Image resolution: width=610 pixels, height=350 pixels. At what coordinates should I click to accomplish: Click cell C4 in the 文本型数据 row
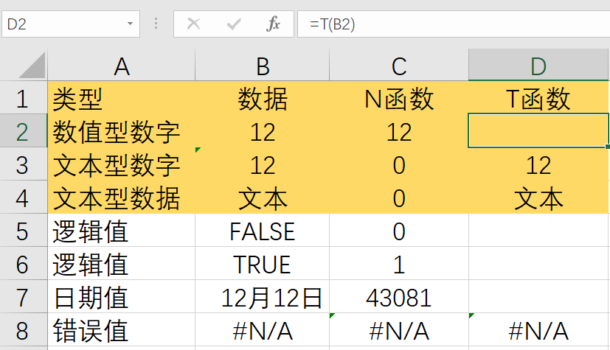pos(399,197)
